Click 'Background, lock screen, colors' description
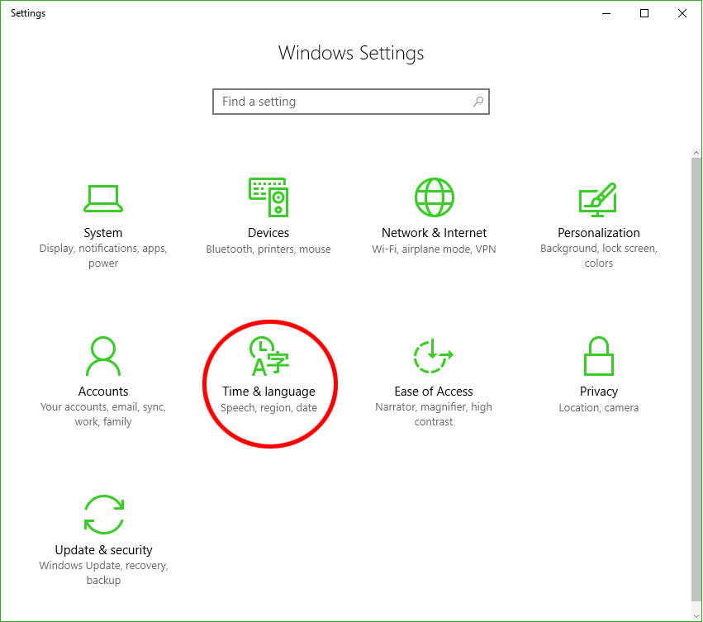 pyautogui.click(x=599, y=255)
